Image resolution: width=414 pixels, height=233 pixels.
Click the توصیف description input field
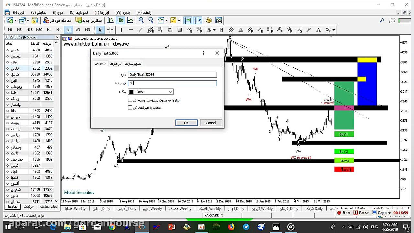click(x=172, y=83)
